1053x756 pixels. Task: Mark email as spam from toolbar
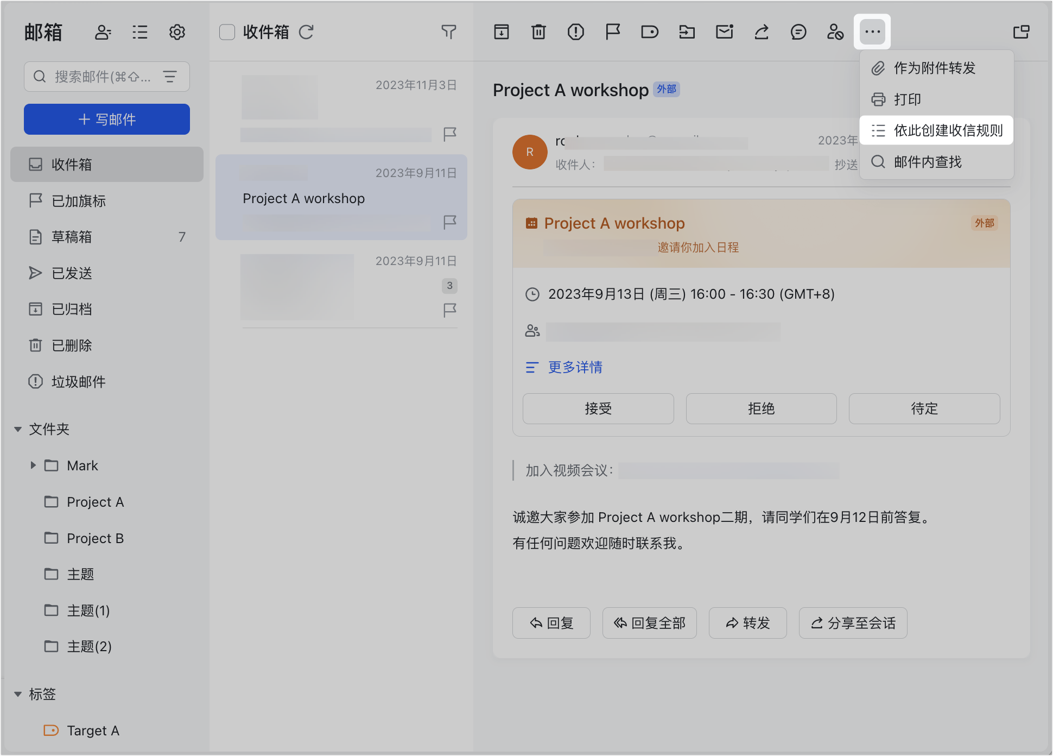click(576, 32)
